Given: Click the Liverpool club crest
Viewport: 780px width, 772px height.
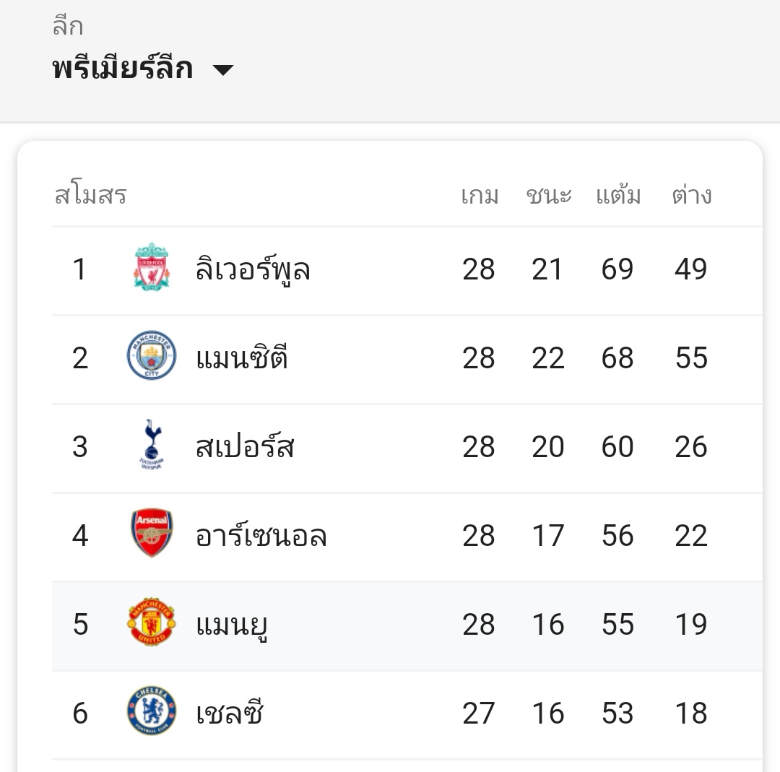Looking at the screenshot, I should coord(152,269).
